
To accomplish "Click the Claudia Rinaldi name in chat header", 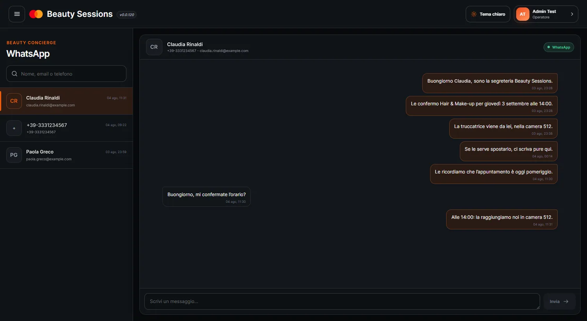I will point(185,44).
